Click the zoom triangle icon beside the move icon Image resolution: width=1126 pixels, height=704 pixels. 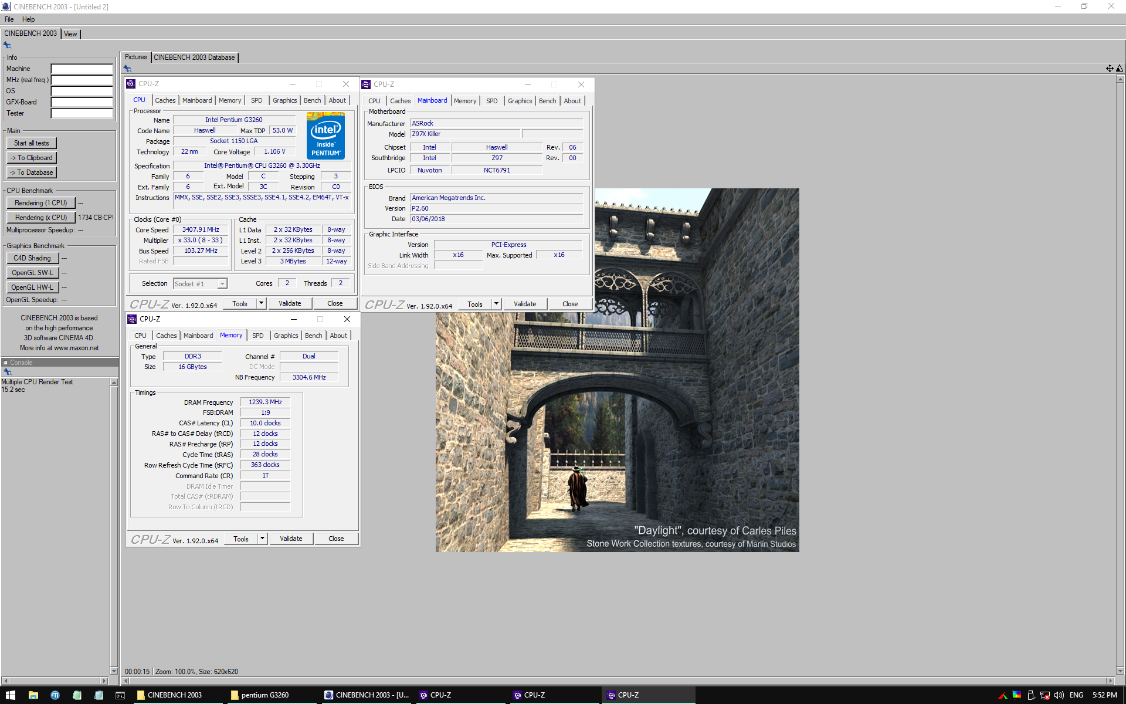tap(1119, 68)
